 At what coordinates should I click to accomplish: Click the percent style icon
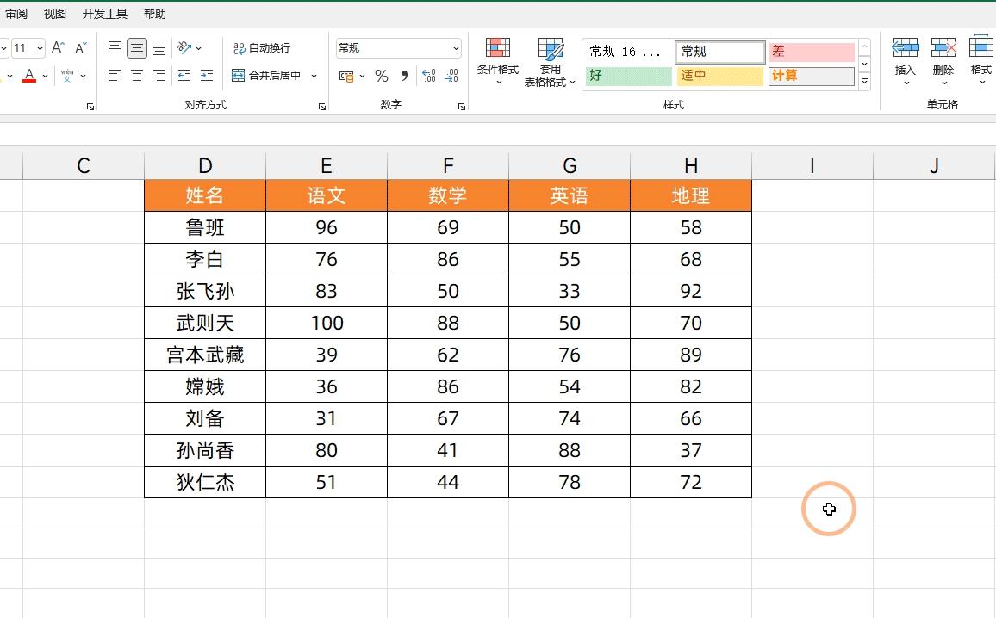coord(381,76)
